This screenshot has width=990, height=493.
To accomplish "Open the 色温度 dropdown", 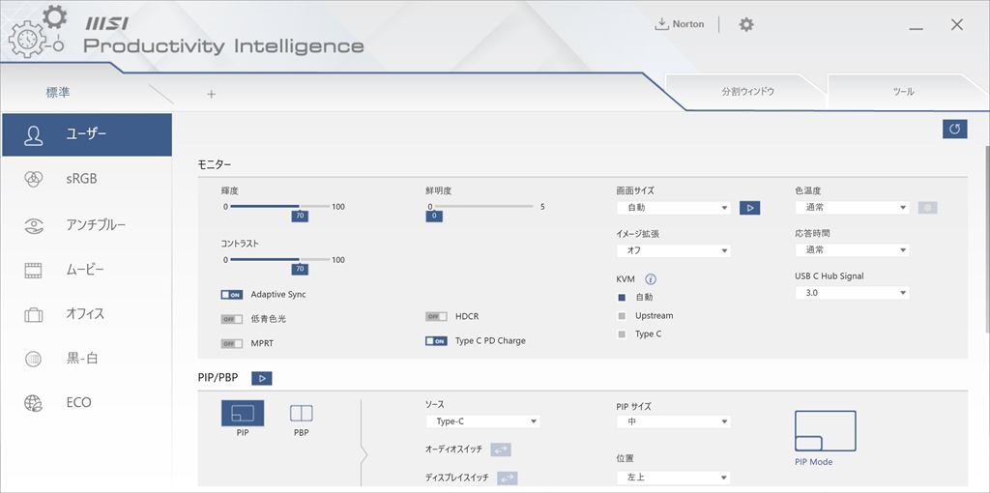I will (853, 207).
